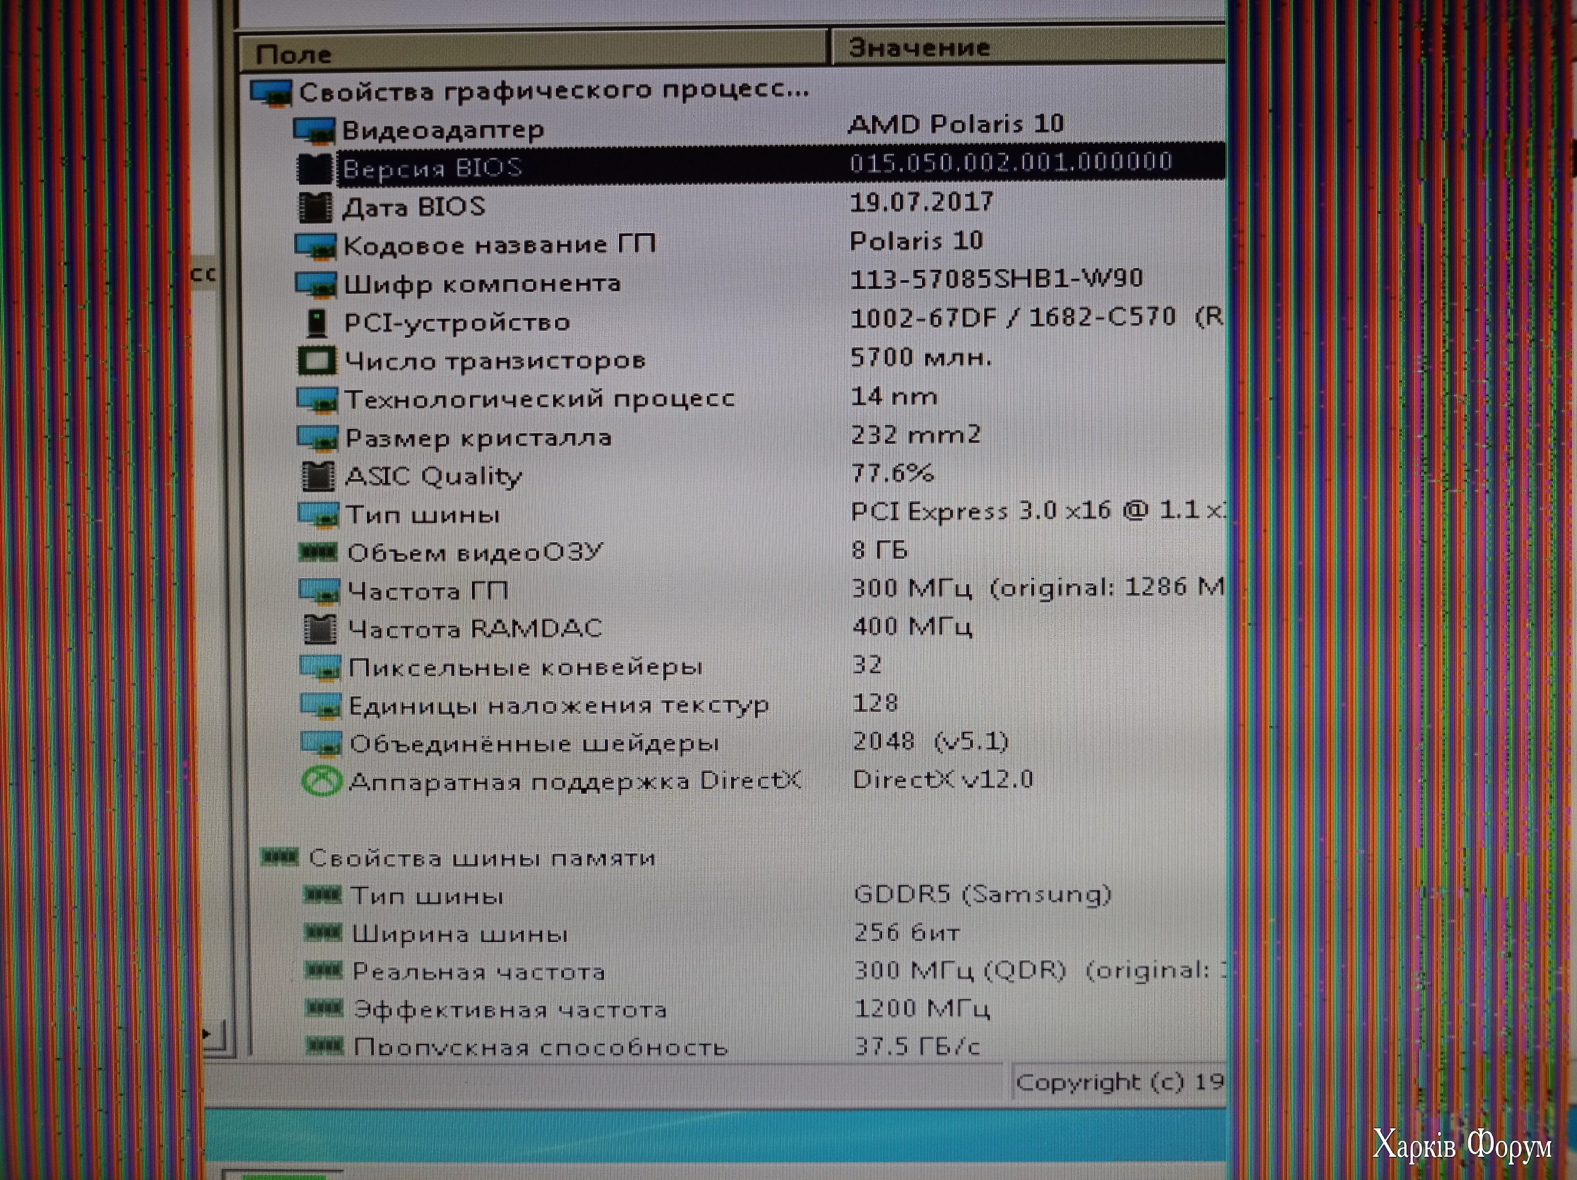Click the Число транзисторов chip icon
Screen dimensions: 1577x1180
click(x=317, y=361)
